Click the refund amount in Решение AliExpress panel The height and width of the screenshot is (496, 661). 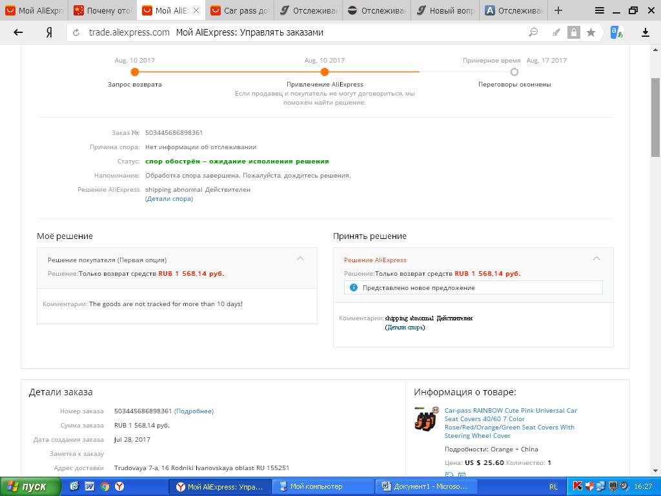(x=487, y=274)
